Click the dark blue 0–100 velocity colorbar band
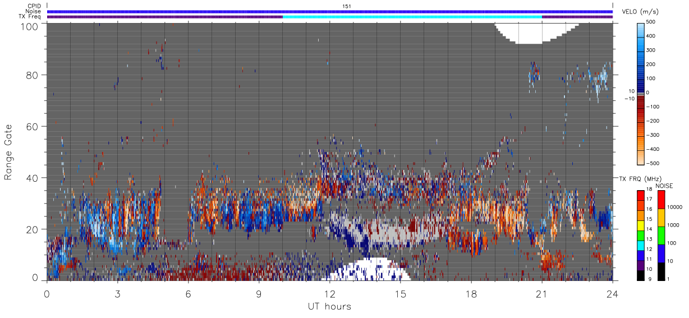Screen dimensions: 689x318 pyautogui.click(x=641, y=85)
